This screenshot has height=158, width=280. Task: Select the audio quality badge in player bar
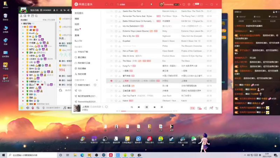[192, 108]
